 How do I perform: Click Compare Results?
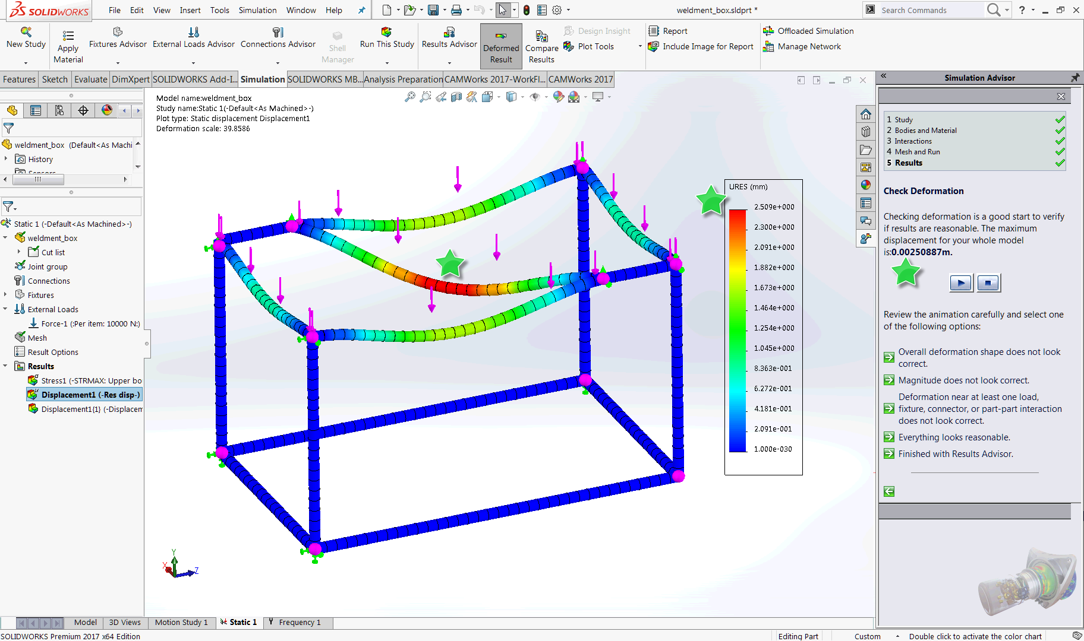coord(541,46)
